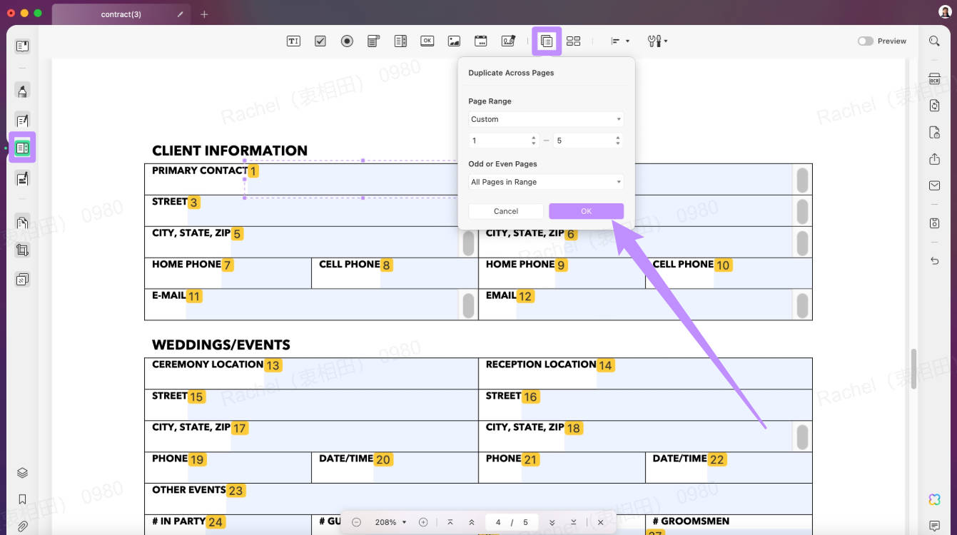Confirm duplication with the OK button
The height and width of the screenshot is (535, 957).
pyautogui.click(x=587, y=211)
